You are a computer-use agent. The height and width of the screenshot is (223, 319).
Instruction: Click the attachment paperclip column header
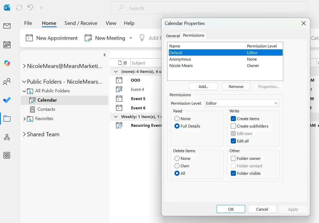(125, 63)
